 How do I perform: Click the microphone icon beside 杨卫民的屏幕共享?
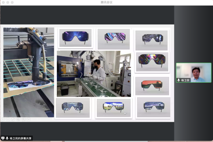click(x=7, y=138)
